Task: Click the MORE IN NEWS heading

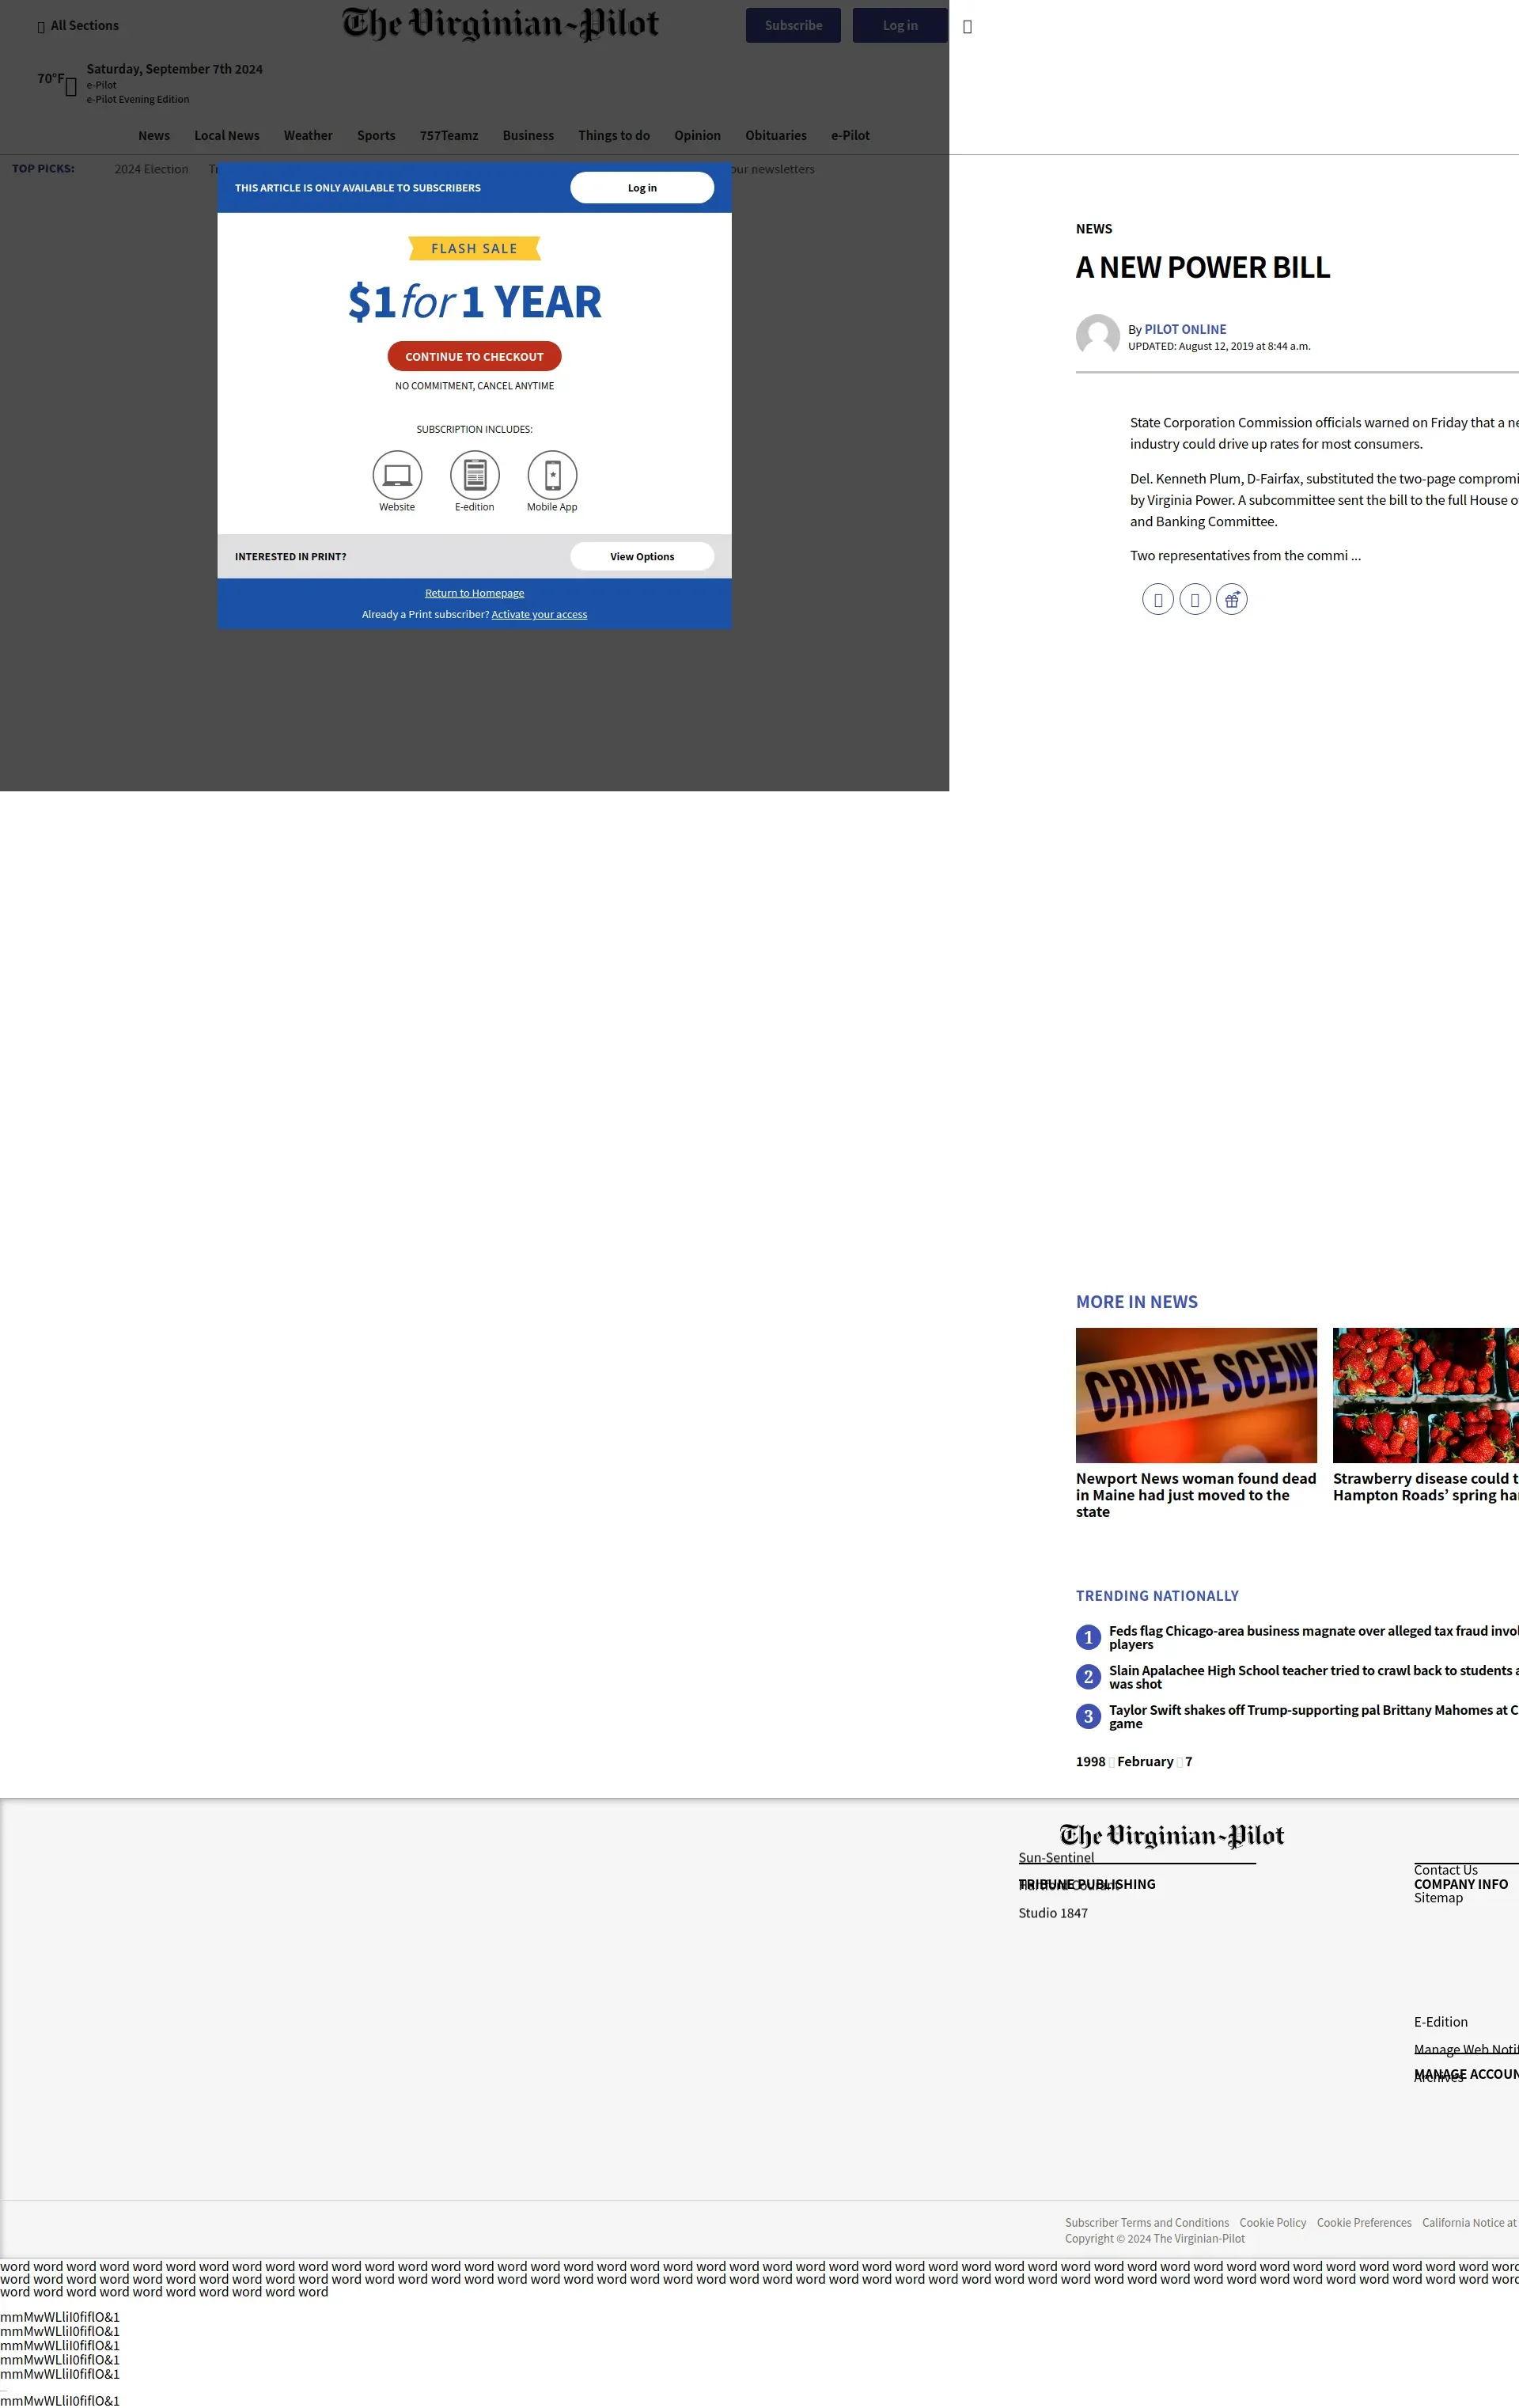Action: 1136,1302
